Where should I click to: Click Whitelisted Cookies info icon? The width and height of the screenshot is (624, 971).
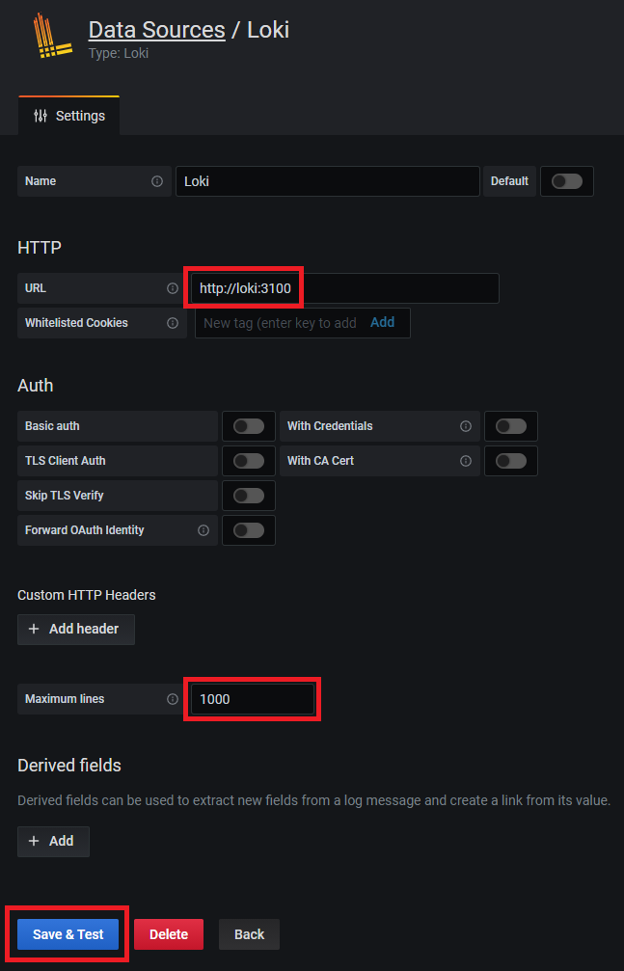(173, 323)
